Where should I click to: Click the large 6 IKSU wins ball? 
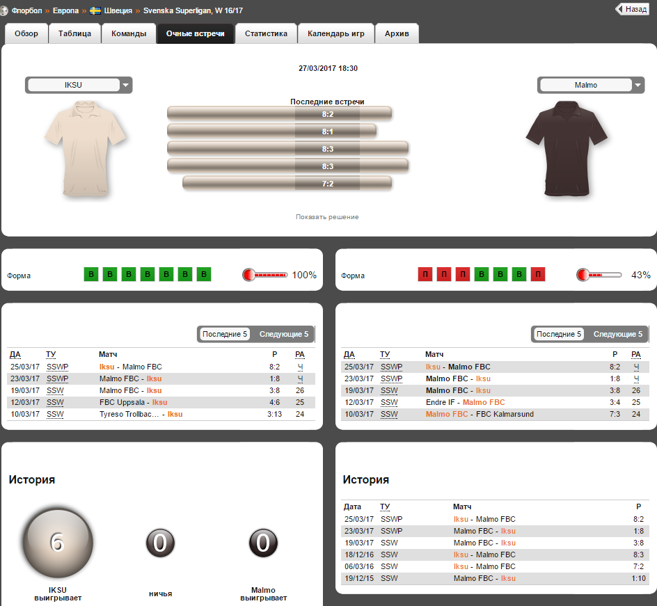tap(58, 543)
